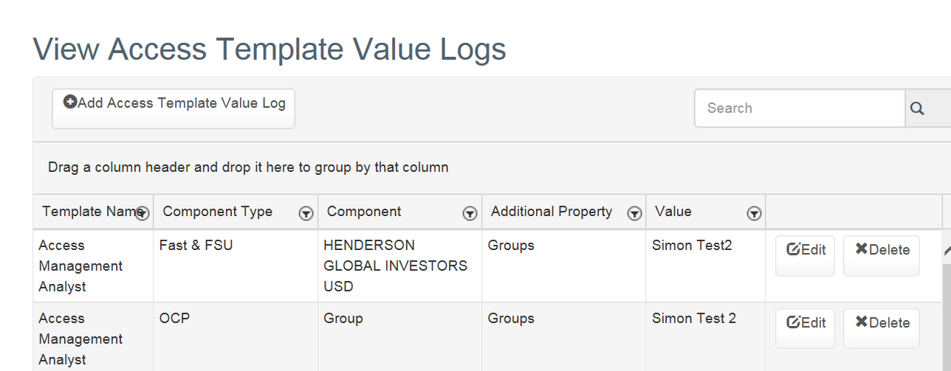Click into the Search text field
Screen dimensions: 951x371
800,108
